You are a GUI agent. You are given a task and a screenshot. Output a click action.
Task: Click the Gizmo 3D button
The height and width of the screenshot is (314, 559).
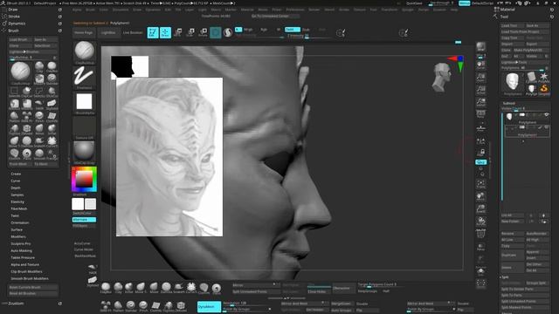click(x=216, y=33)
